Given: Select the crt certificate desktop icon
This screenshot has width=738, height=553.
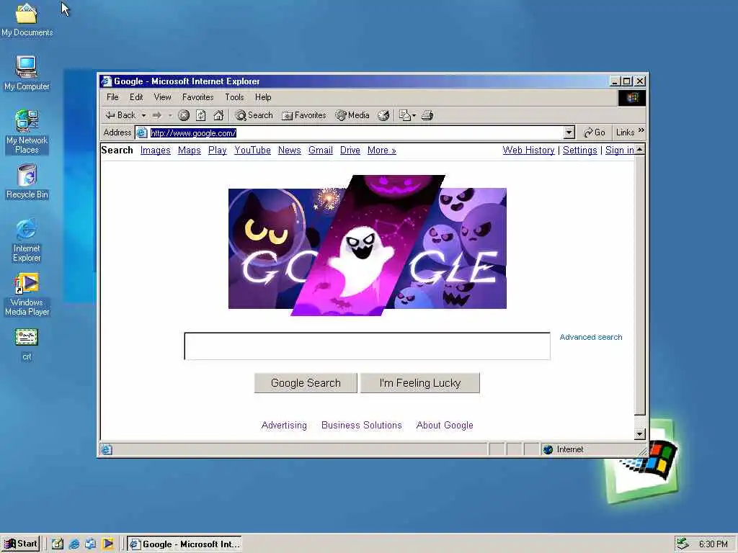Looking at the screenshot, I should 27,344.
